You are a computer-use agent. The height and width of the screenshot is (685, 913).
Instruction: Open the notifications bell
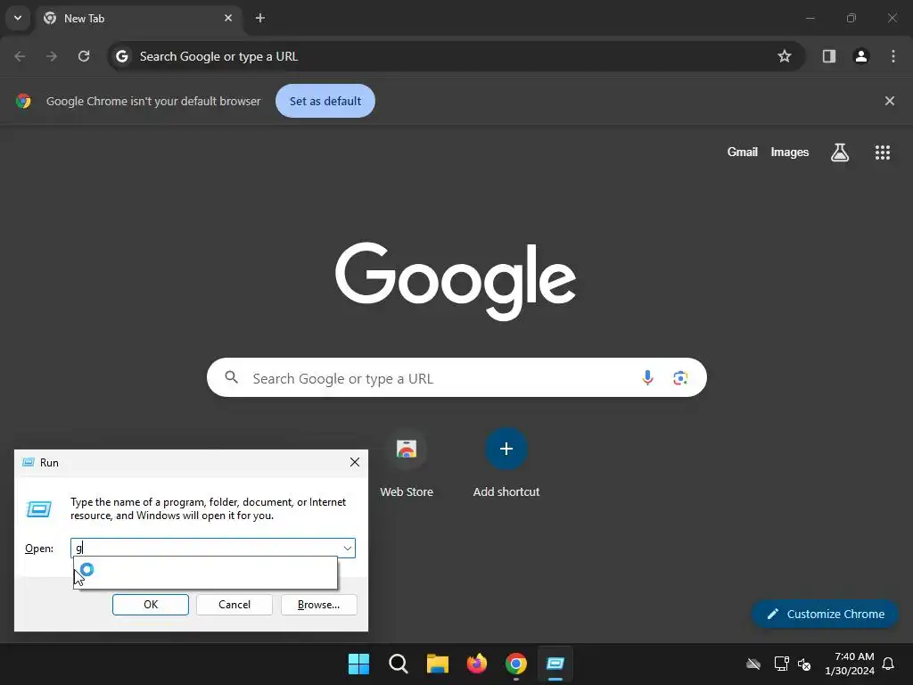point(889,664)
